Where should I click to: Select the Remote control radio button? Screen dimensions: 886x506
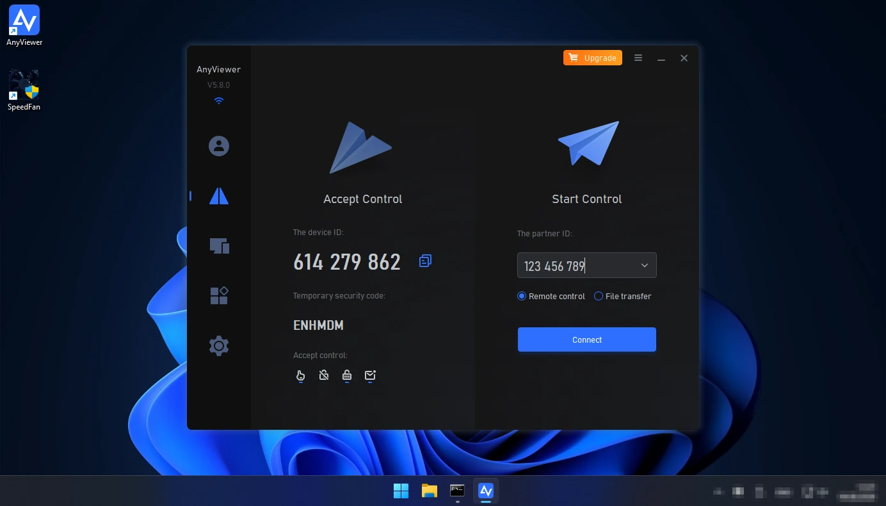(522, 296)
